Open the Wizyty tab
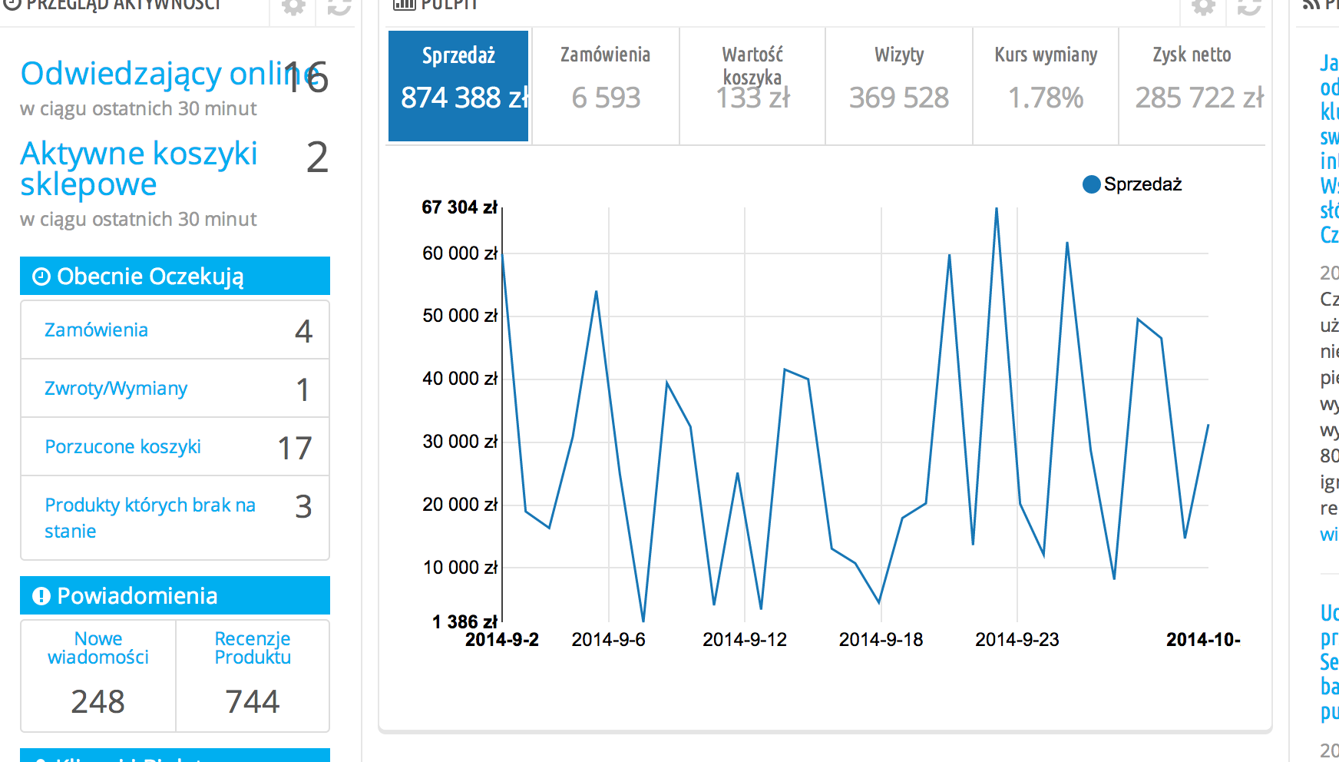Image resolution: width=1339 pixels, height=762 pixels. [899, 86]
